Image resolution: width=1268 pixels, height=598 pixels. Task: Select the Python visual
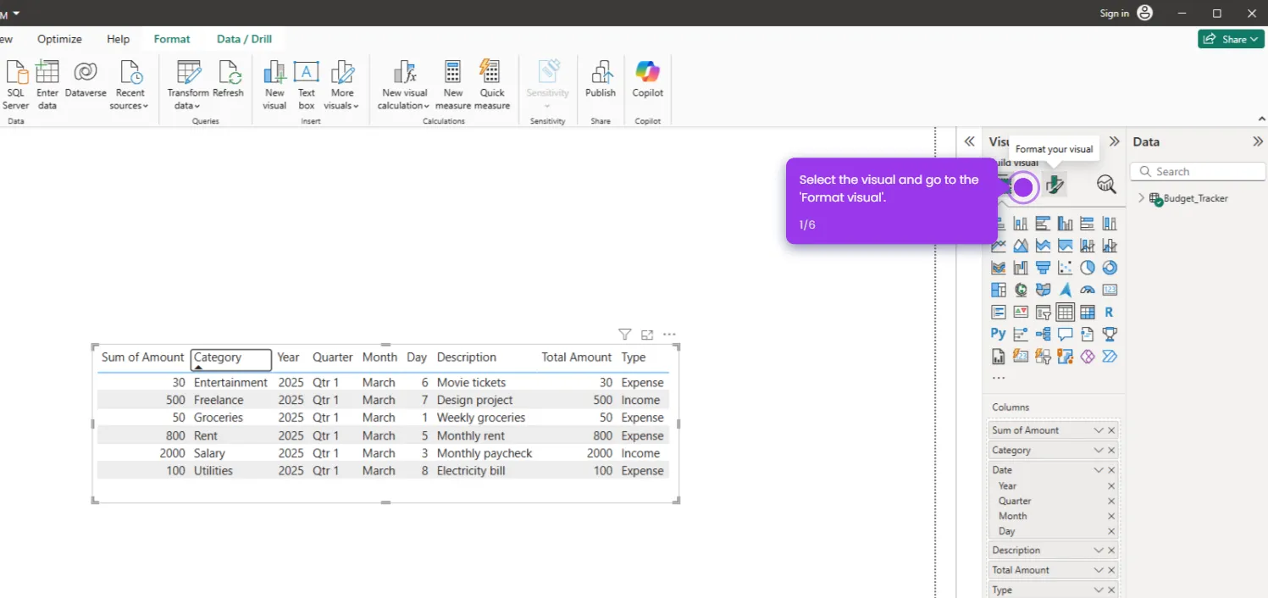click(999, 334)
